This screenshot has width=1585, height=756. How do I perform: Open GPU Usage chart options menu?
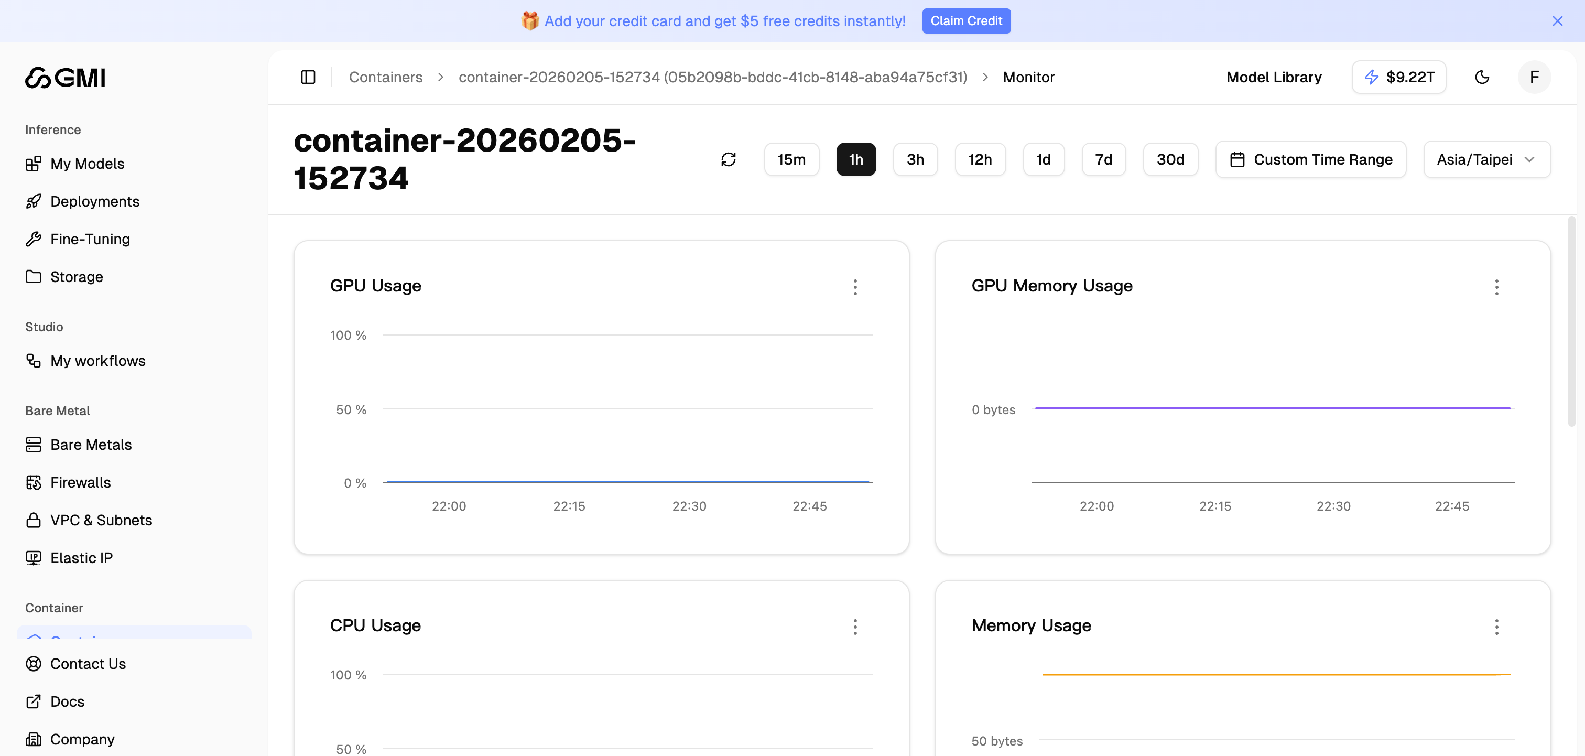[x=855, y=287]
